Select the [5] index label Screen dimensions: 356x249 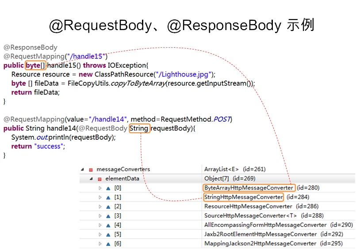click(x=118, y=234)
